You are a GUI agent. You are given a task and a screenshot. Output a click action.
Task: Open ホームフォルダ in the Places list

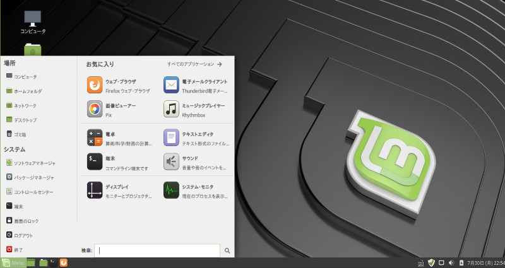pyautogui.click(x=24, y=91)
